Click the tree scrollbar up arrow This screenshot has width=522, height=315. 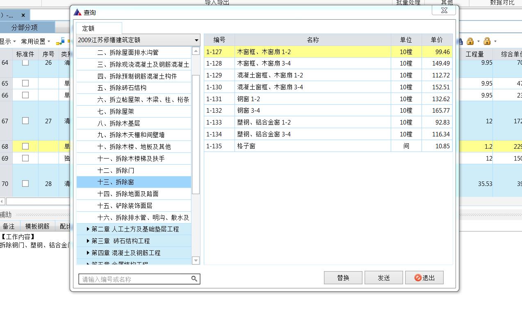(x=196, y=51)
